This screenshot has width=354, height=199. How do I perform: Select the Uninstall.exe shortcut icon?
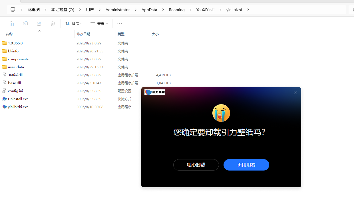coord(4,99)
